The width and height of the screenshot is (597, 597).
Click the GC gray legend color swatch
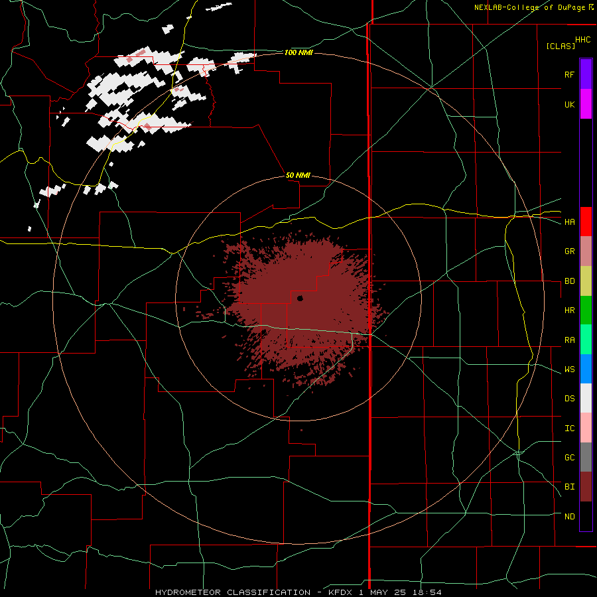pyautogui.click(x=586, y=457)
